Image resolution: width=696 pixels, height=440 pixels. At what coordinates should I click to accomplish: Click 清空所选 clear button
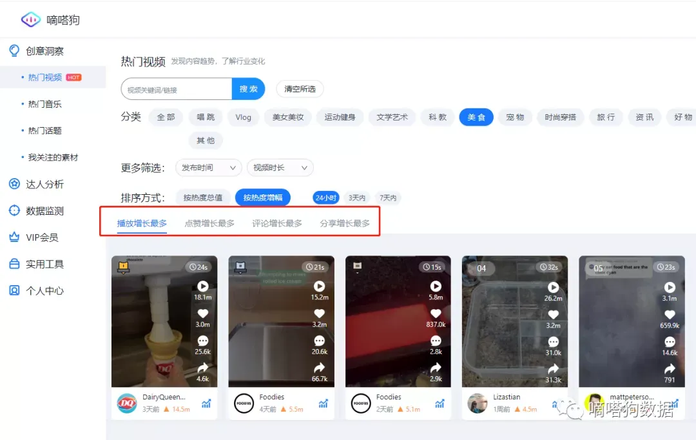300,89
